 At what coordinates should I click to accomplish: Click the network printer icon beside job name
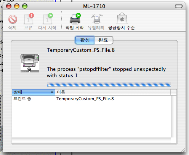(30, 63)
